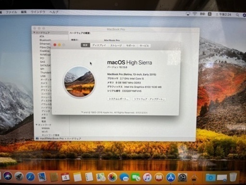Open Mail stamp icon in Dock
This screenshot has height=185, width=246.
42,177
